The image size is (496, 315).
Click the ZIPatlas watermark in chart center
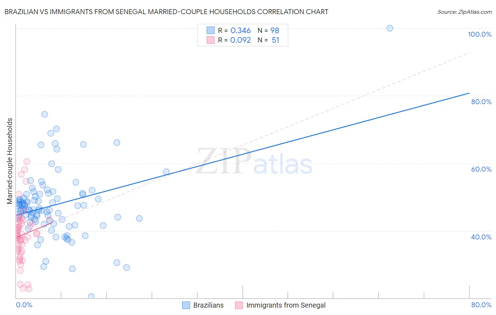(254, 162)
